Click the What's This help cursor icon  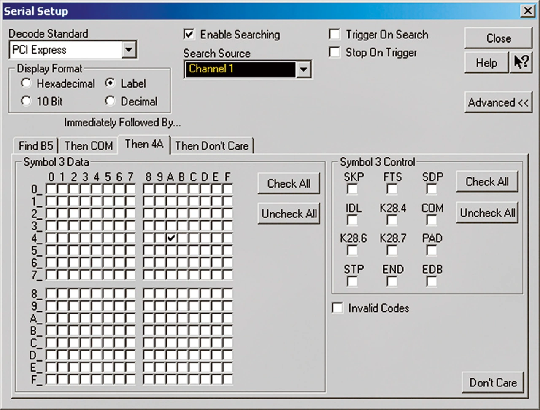click(521, 63)
